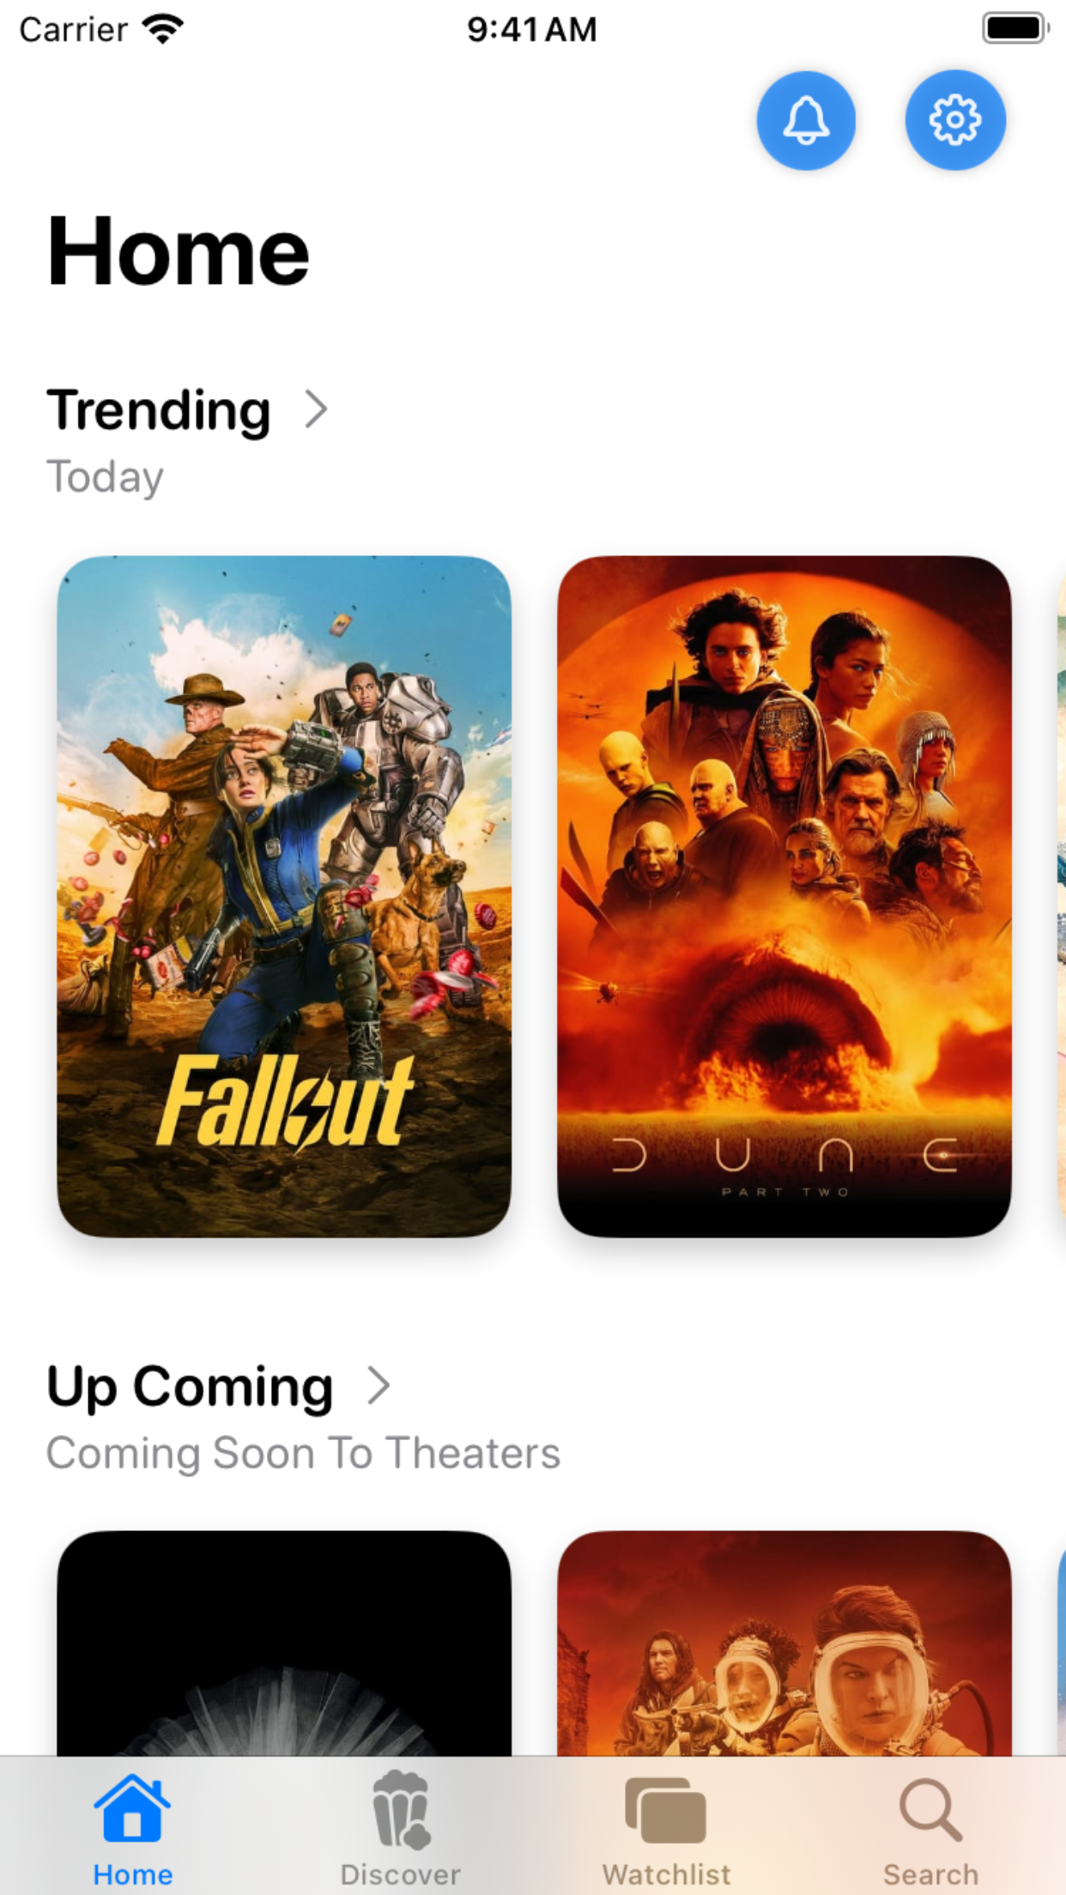Open the Dune Part Two poster
This screenshot has height=1895, width=1066.
[x=784, y=896]
